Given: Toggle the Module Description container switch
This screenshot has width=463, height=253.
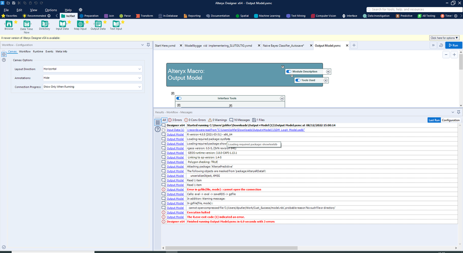Looking at the screenshot, I should tap(289, 71).
